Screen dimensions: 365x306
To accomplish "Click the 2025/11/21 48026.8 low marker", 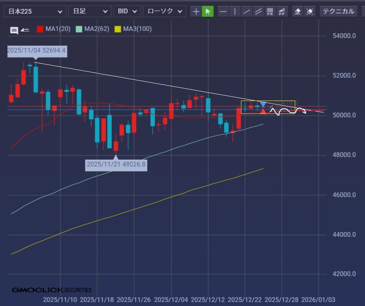I will [116, 164].
